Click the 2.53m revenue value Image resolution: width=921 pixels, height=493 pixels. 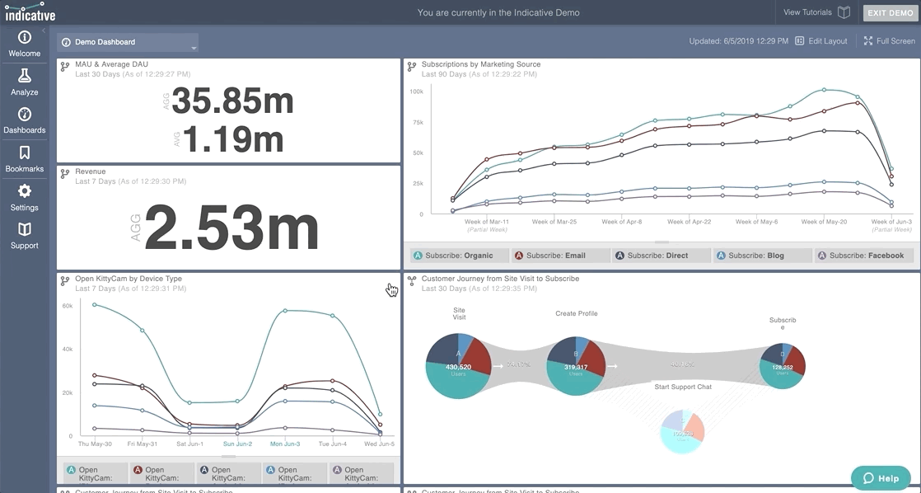232,228
